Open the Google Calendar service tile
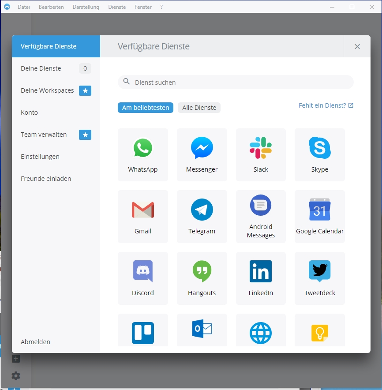Image resolution: width=382 pixels, height=390 pixels. point(319,216)
